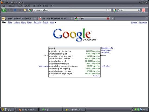Open ICQ from the taskbar
The image size is (149, 112).
[x=50, y=110]
